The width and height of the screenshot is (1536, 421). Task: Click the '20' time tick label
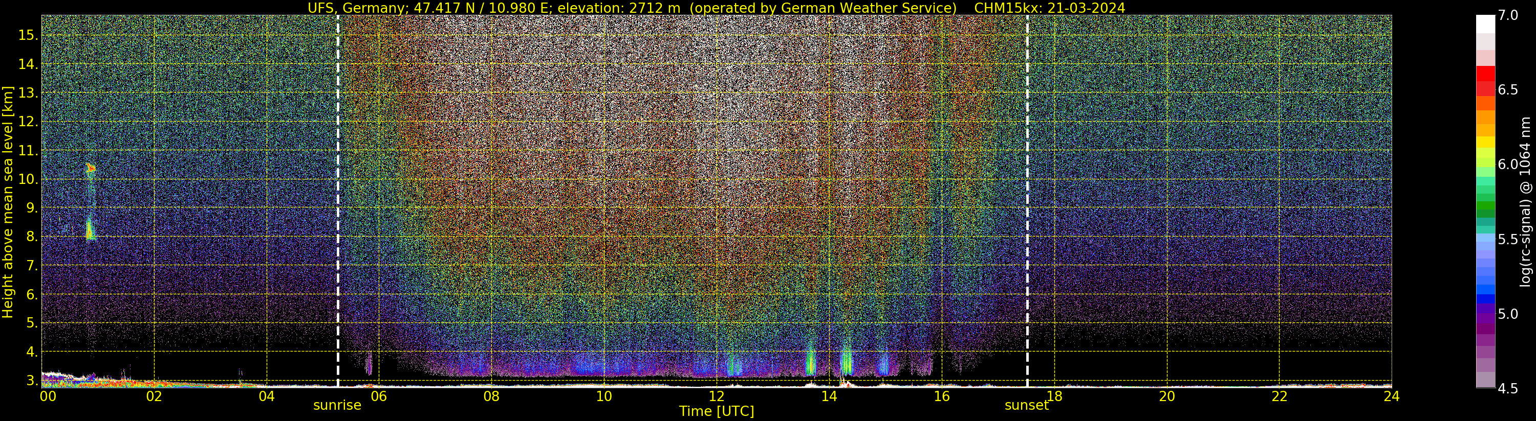point(1167,395)
